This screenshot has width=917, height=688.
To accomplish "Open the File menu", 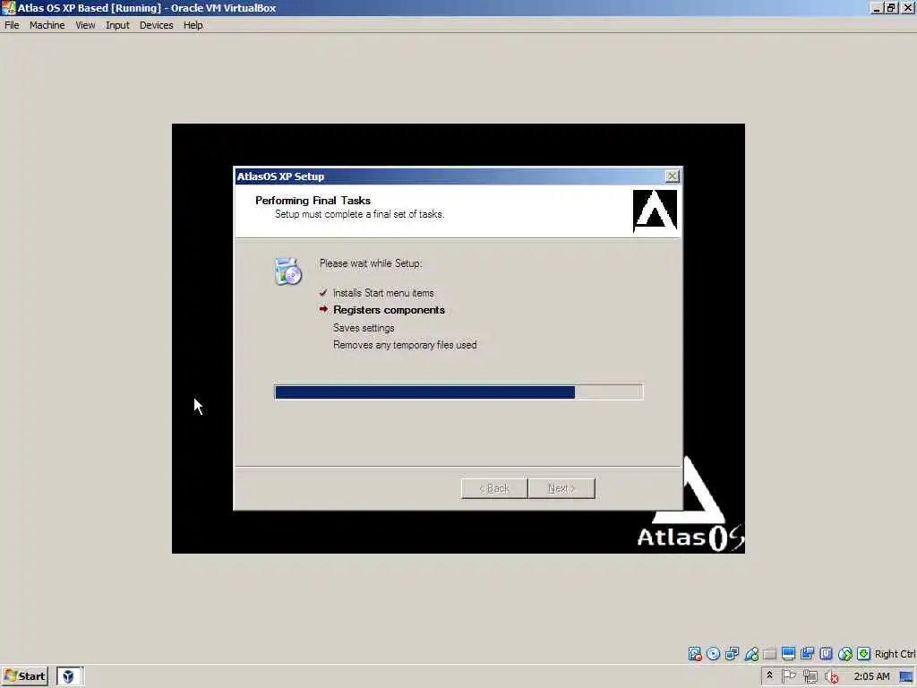I will (x=12, y=25).
